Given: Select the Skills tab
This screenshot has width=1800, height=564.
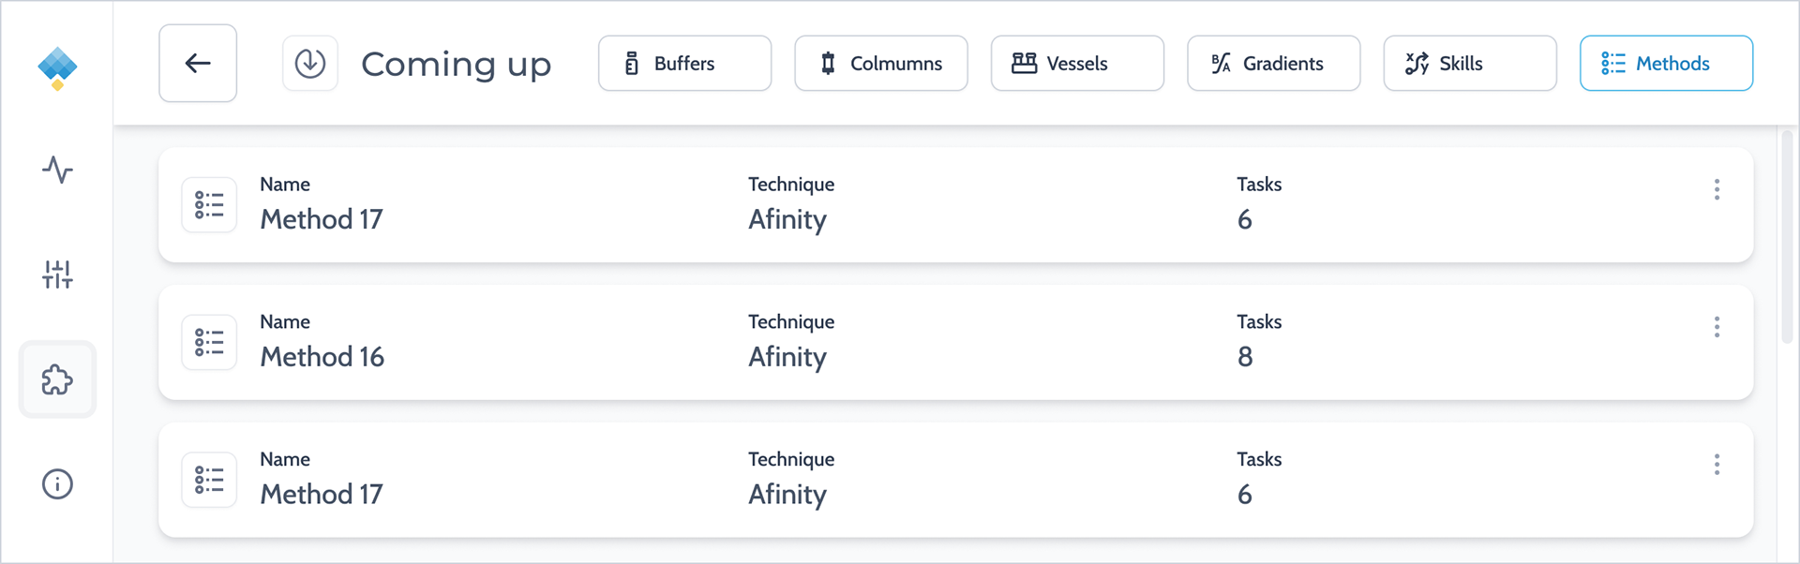Looking at the screenshot, I should click(x=1470, y=64).
